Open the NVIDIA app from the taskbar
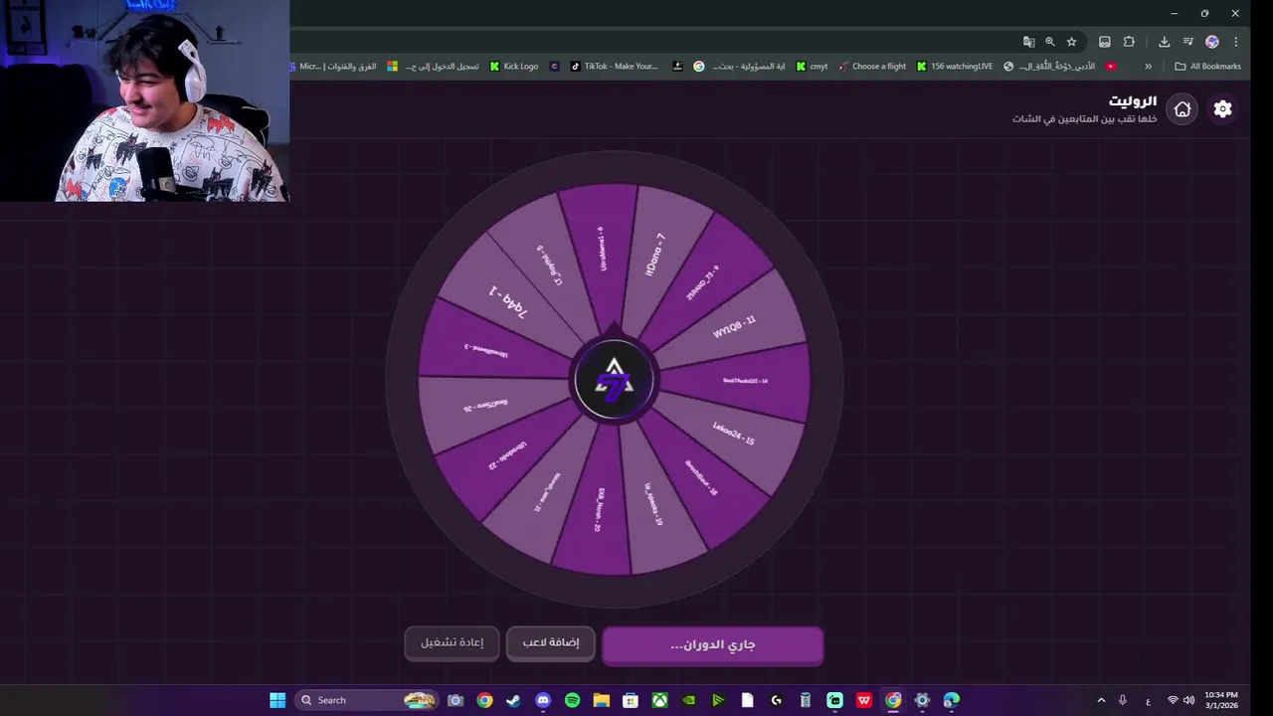1273x716 pixels. (x=688, y=700)
